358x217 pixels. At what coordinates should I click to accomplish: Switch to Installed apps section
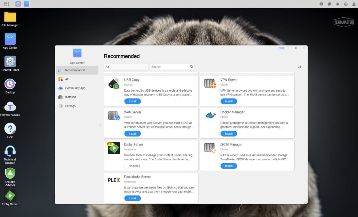pos(70,97)
